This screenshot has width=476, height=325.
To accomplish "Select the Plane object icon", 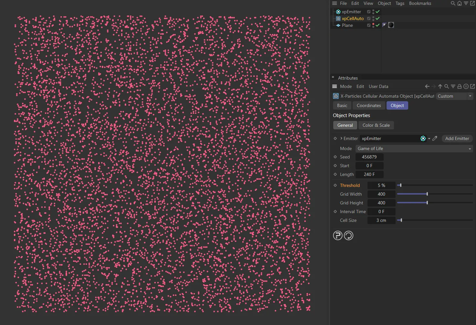I will [x=338, y=25].
